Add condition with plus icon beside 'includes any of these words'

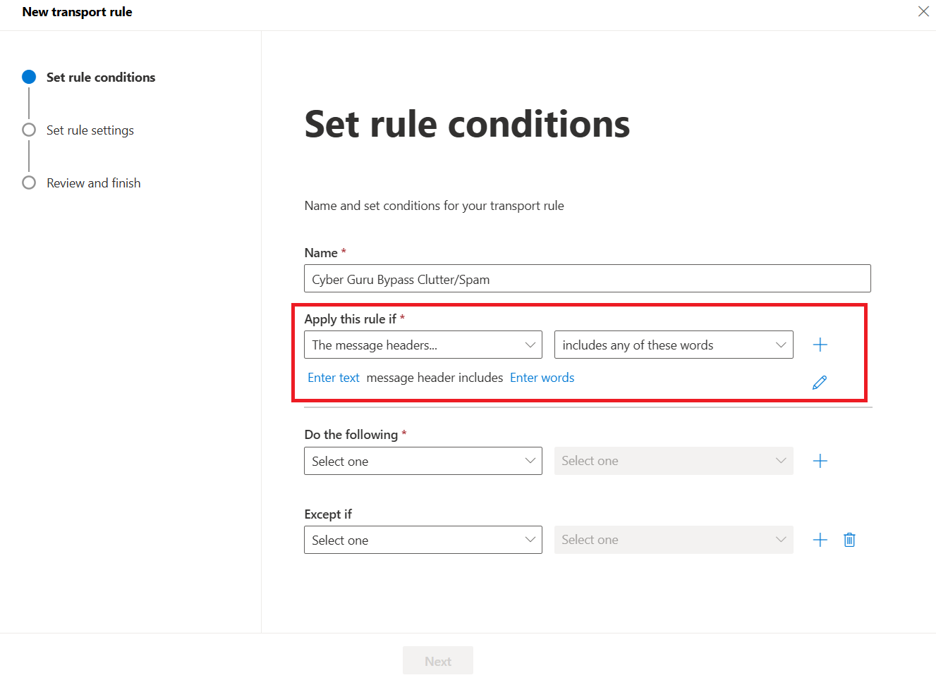point(820,345)
